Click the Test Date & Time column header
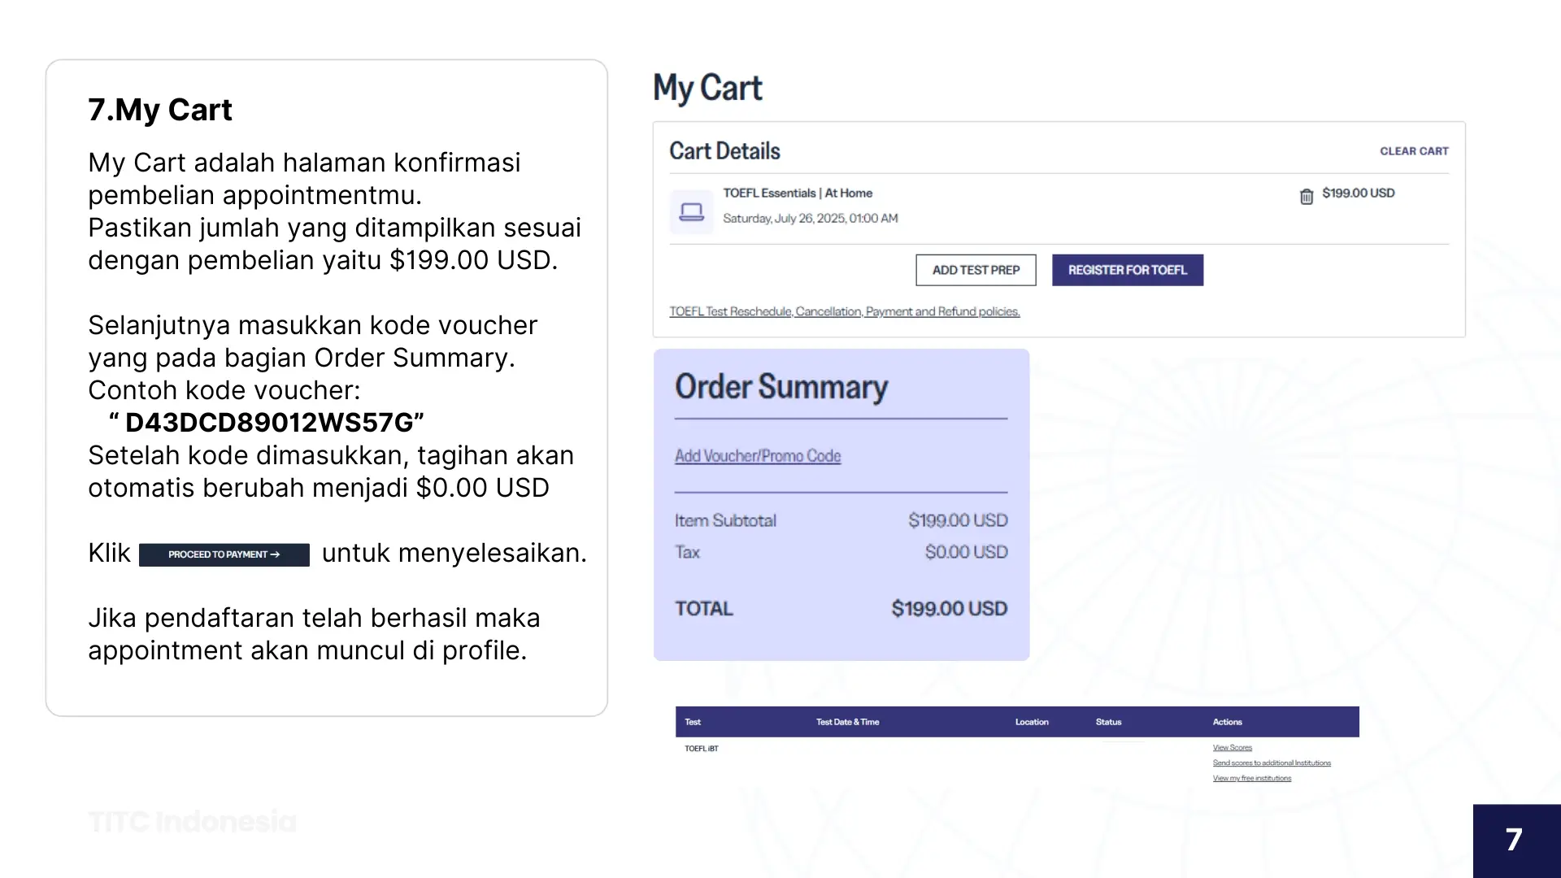Screen dimensions: 1561x878 point(847,722)
